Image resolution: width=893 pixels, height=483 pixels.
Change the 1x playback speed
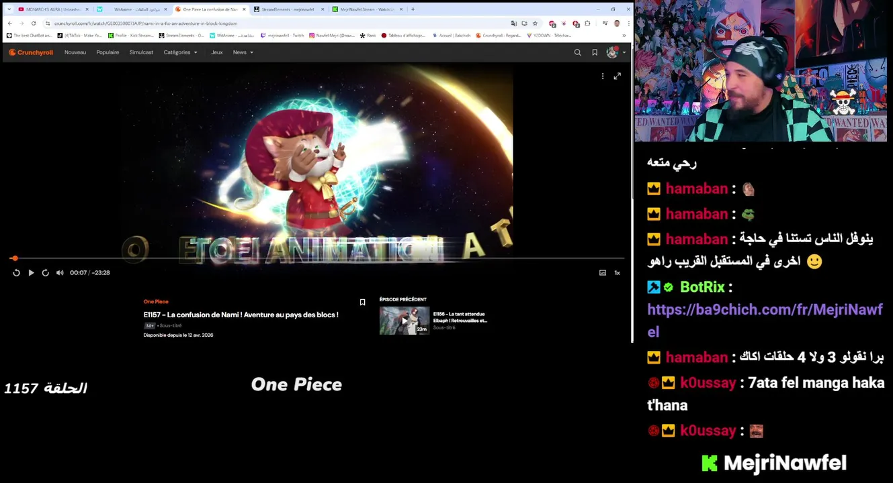(x=617, y=272)
